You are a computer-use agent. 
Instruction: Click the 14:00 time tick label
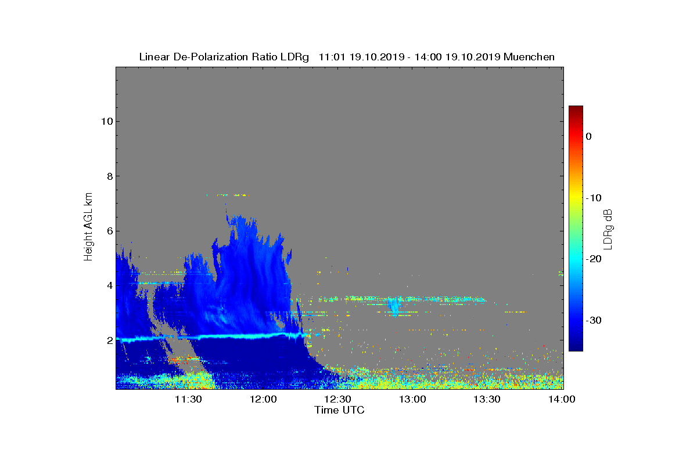click(x=561, y=400)
